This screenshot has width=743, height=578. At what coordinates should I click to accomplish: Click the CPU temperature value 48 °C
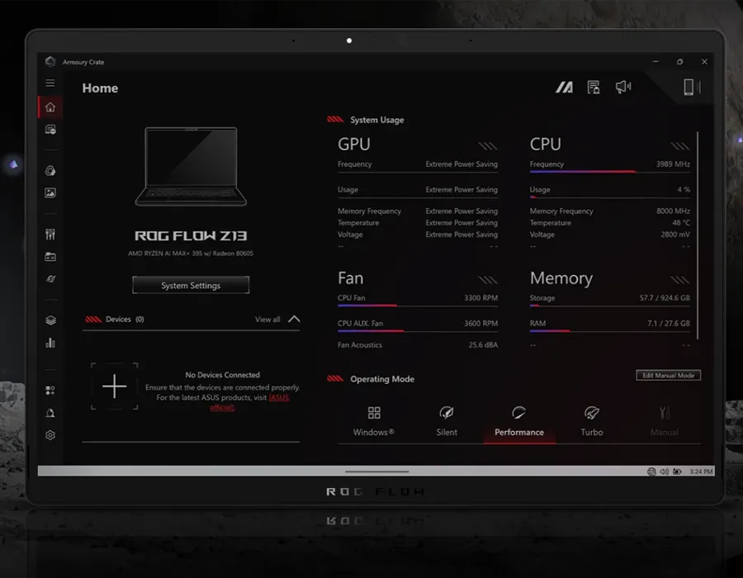(681, 223)
